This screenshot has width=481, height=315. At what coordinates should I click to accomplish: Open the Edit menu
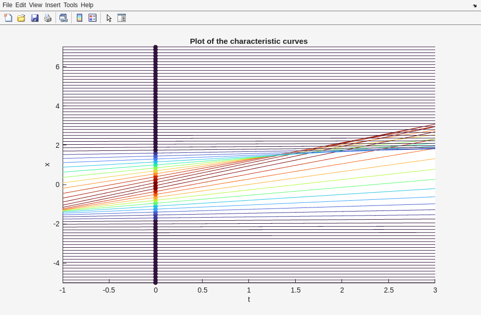[x=20, y=5]
